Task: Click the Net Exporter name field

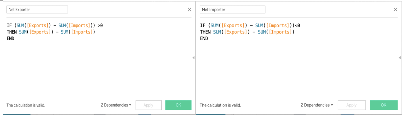Action: pos(37,10)
